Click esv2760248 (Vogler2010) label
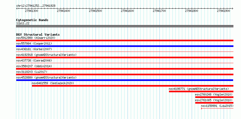The image size is (241, 119). (214, 94)
